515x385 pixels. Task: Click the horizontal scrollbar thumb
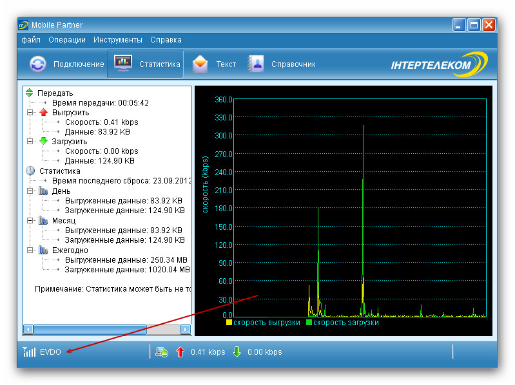click(90, 329)
